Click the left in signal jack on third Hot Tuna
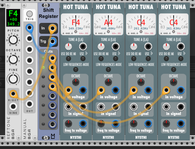 coord(134,107)
